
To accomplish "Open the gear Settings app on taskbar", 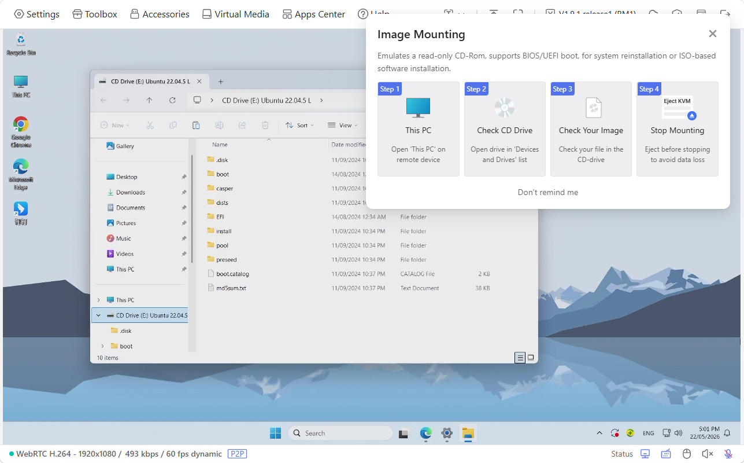I will [447, 433].
